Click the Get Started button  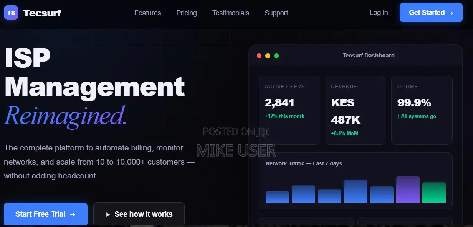point(431,13)
